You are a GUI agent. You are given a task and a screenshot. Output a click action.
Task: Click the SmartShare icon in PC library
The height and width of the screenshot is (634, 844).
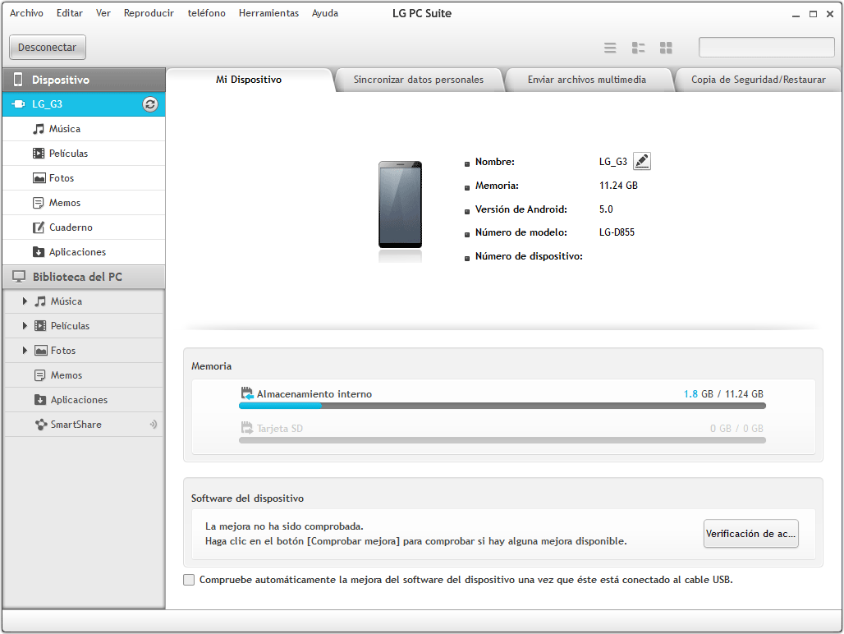coord(41,425)
